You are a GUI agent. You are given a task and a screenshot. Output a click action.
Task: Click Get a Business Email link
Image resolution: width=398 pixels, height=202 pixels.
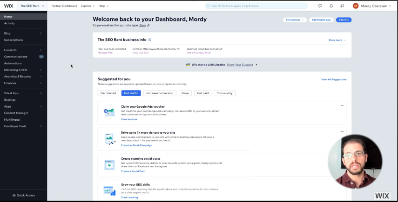pos(199,52)
